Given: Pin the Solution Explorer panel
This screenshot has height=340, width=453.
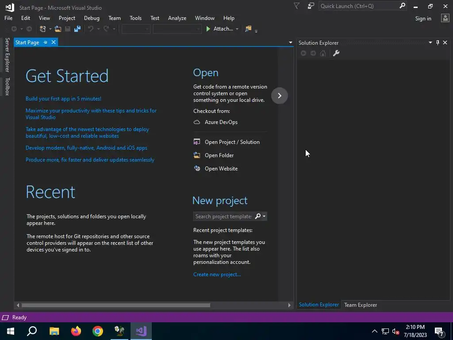Looking at the screenshot, I should tap(438, 43).
